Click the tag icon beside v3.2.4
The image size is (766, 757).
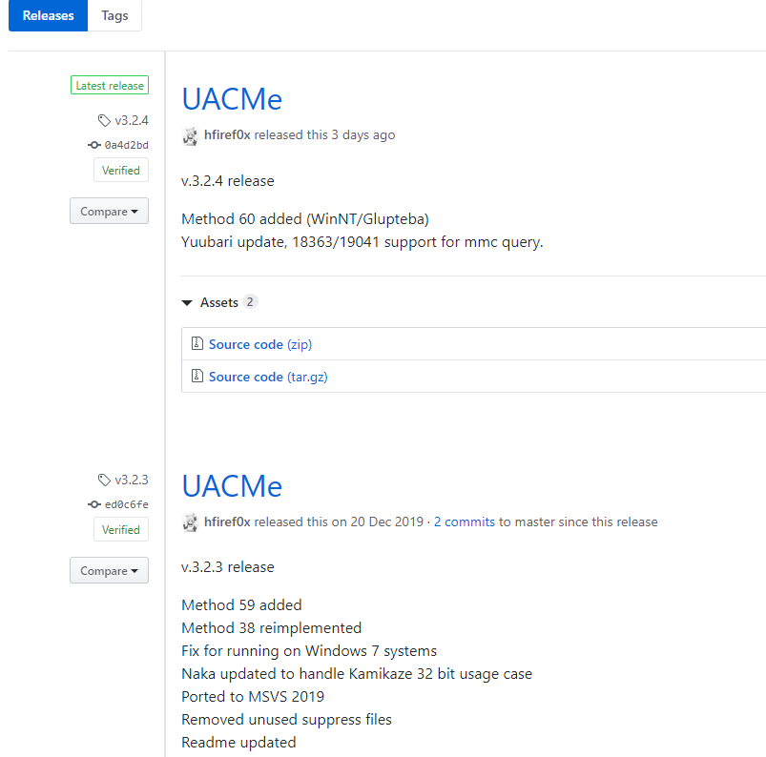click(104, 121)
